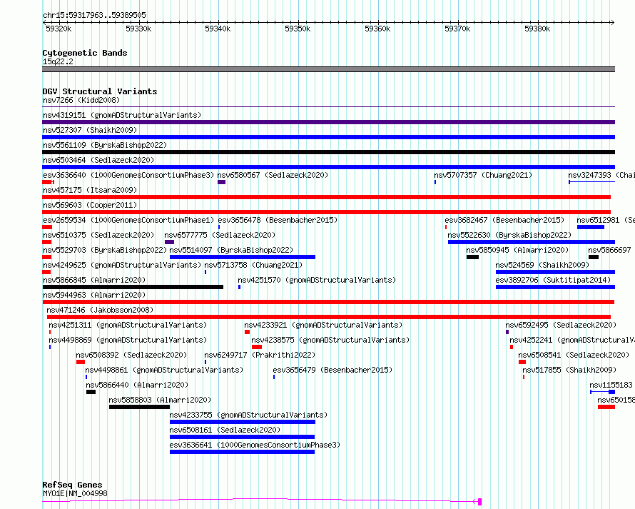Select the blue bar under nsv5522630

(532, 242)
